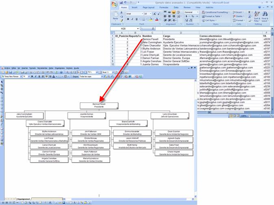Switch to the Formulas ribbon tab
Viewport: 274px width, 205px height.
point(164,7)
